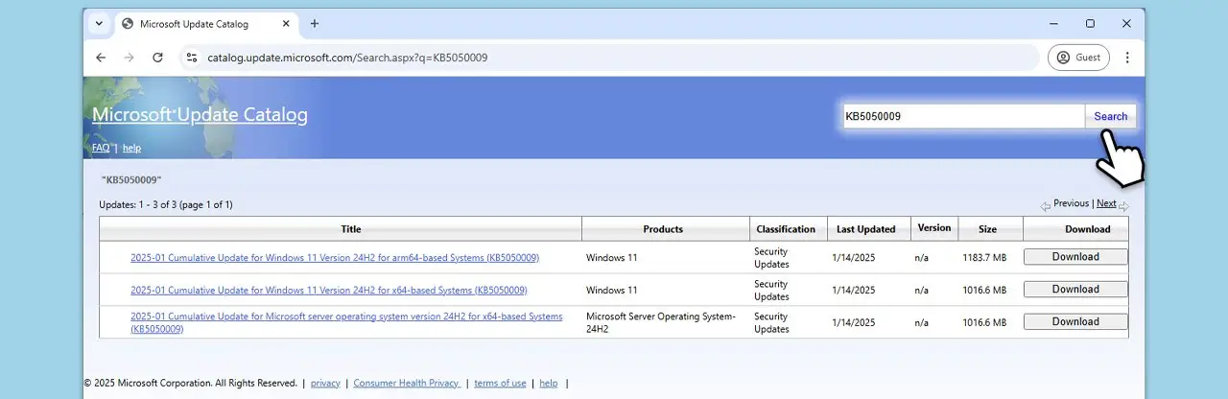1228x399 pixels.
Task: Click the Microsoft Update Catalog heading link
Action: [200, 115]
